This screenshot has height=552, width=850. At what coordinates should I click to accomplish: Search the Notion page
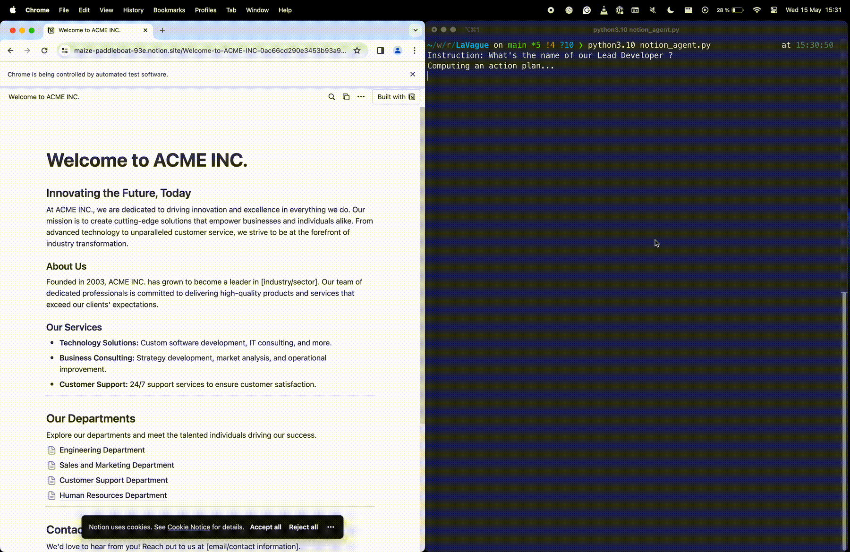(331, 97)
